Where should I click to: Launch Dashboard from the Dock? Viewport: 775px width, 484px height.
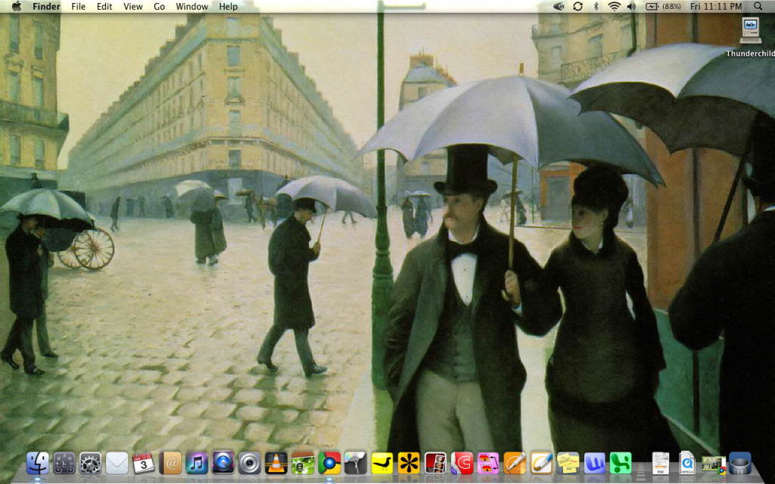64,464
